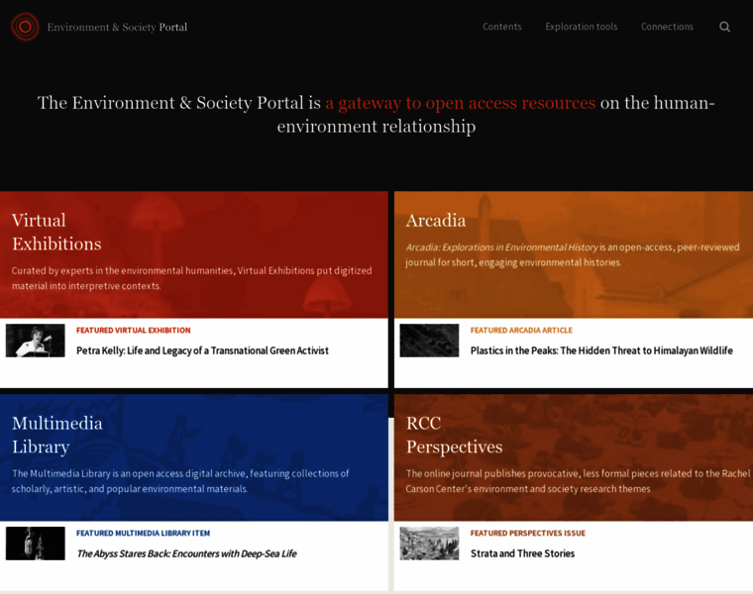Open the search magnifier icon
The width and height of the screenshot is (753, 594).
click(724, 27)
